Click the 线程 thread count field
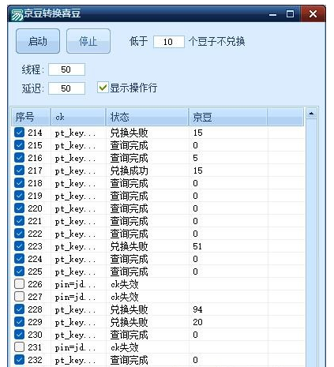Image resolution: width=334 pixels, height=367 pixels. 66,69
